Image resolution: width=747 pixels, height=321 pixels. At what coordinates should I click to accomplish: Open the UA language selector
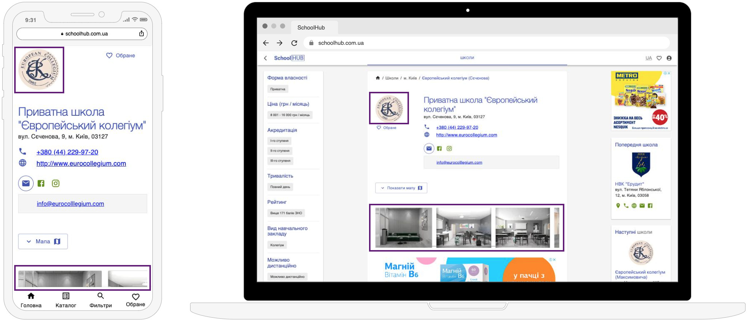648,58
